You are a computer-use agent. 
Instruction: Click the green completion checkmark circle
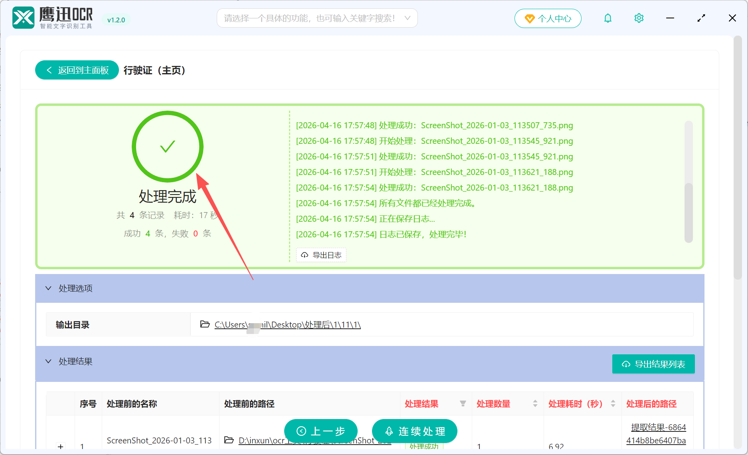(168, 147)
